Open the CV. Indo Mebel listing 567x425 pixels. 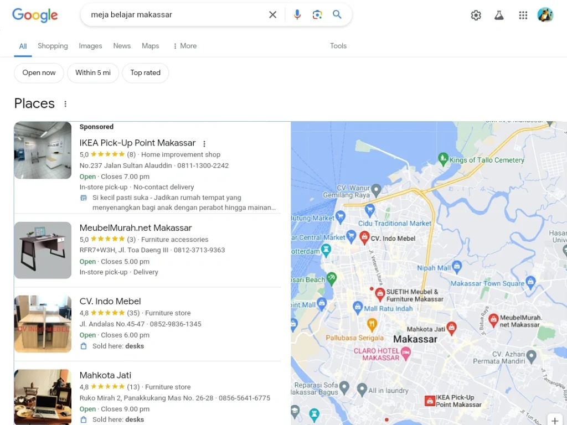110,302
